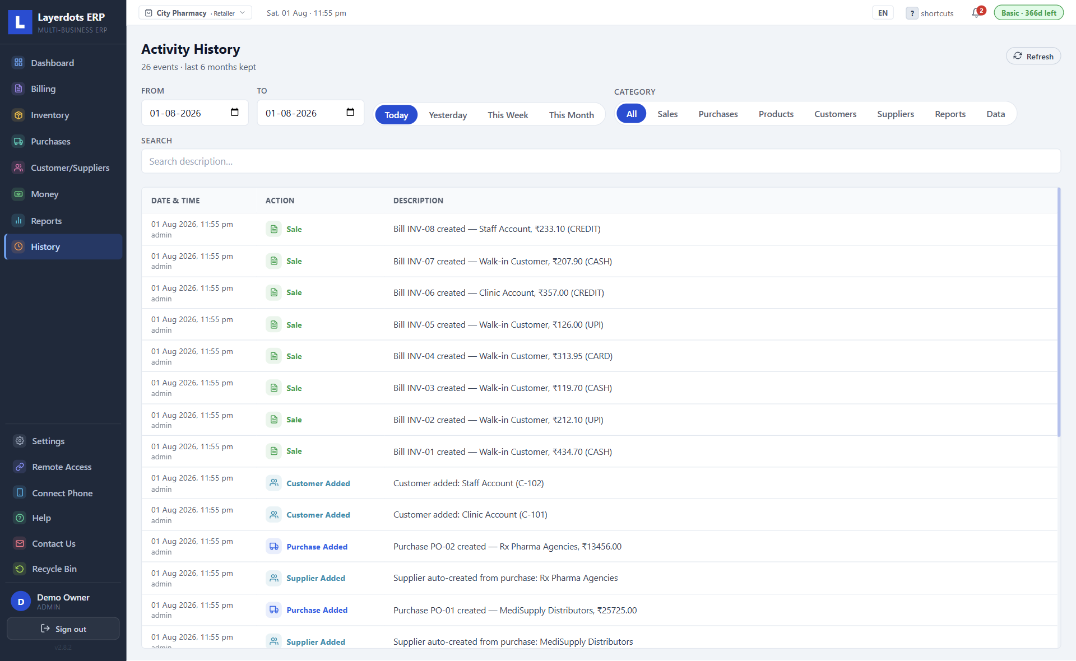Click the Inventory box icon
The width and height of the screenshot is (1076, 661).
click(18, 115)
